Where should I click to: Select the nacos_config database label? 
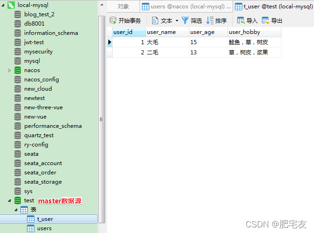[41, 80]
